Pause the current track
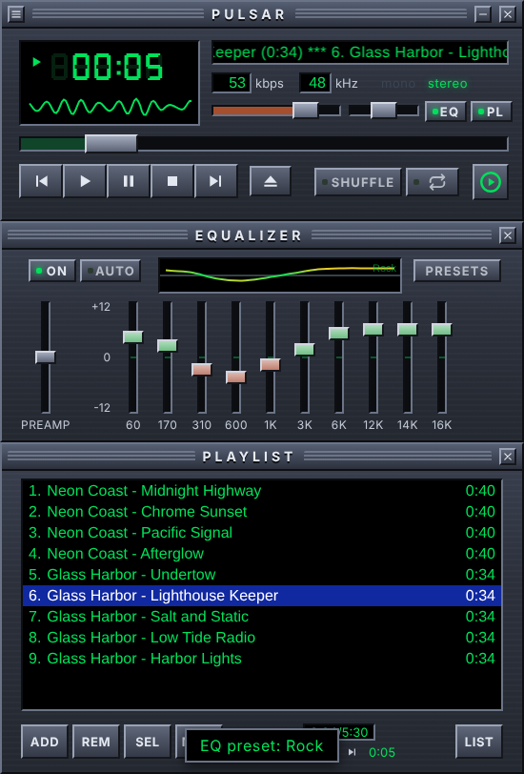The width and height of the screenshot is (524, 774). (129, 181)
